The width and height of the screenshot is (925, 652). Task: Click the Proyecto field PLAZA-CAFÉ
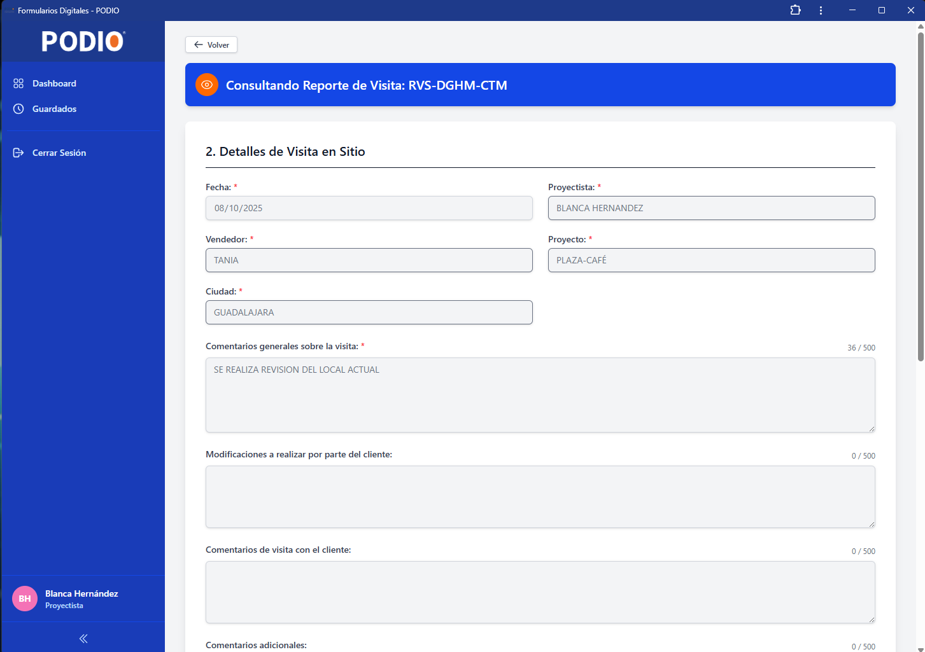click(x=712, y=260)
